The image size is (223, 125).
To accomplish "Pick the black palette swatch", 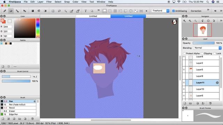I will tap(10, 43).
